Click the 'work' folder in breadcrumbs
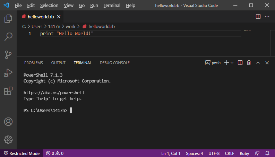This screenshot has width=275, height=157. coord(70,26)
